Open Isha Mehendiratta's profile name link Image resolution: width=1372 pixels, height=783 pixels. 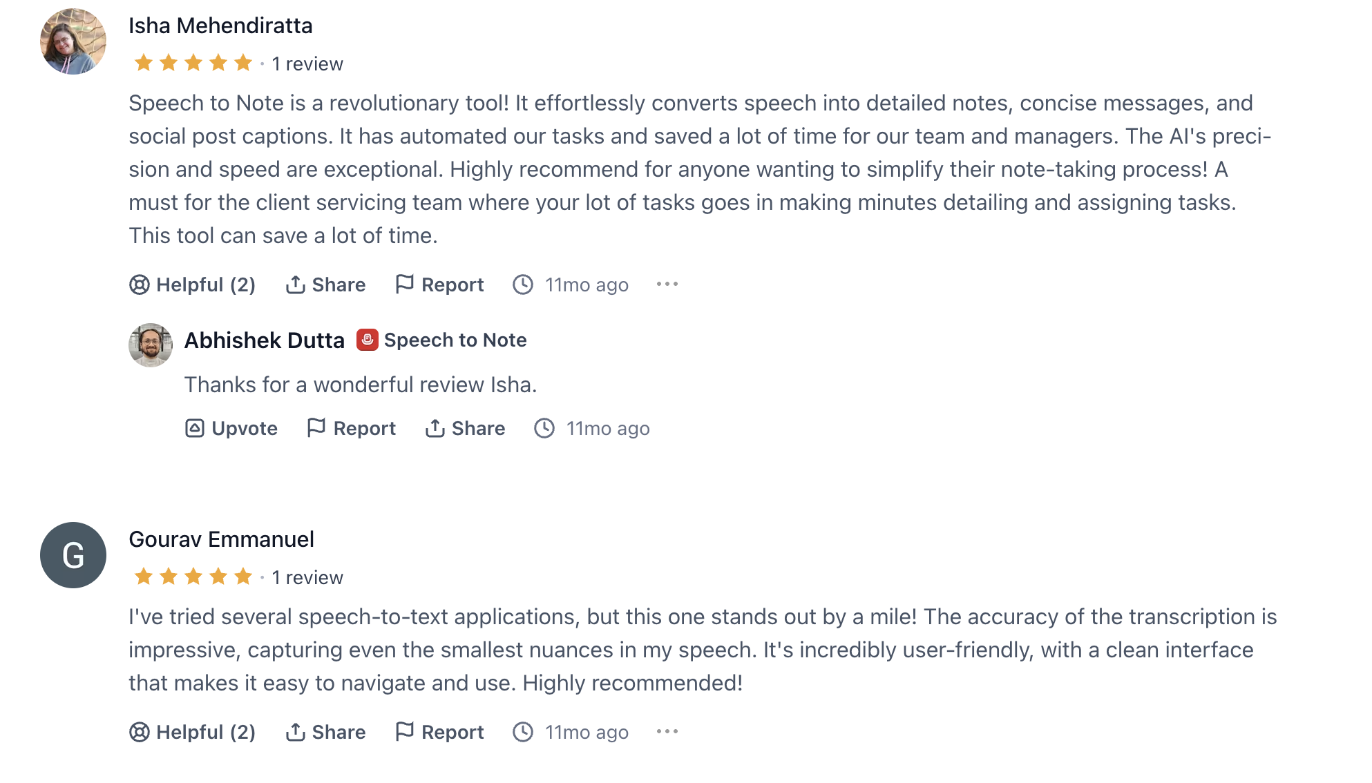tap(220, 26)
